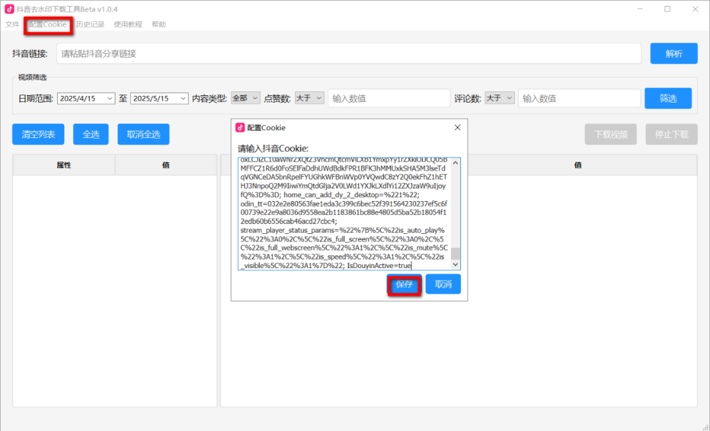Viewport: 710px width, 431px height.
Task: Click the right table's 值 column header
Action: click(x=578, y=166)
